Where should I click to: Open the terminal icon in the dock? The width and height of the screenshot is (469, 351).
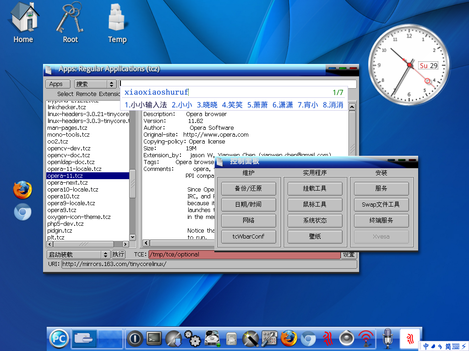click(154, 339)
